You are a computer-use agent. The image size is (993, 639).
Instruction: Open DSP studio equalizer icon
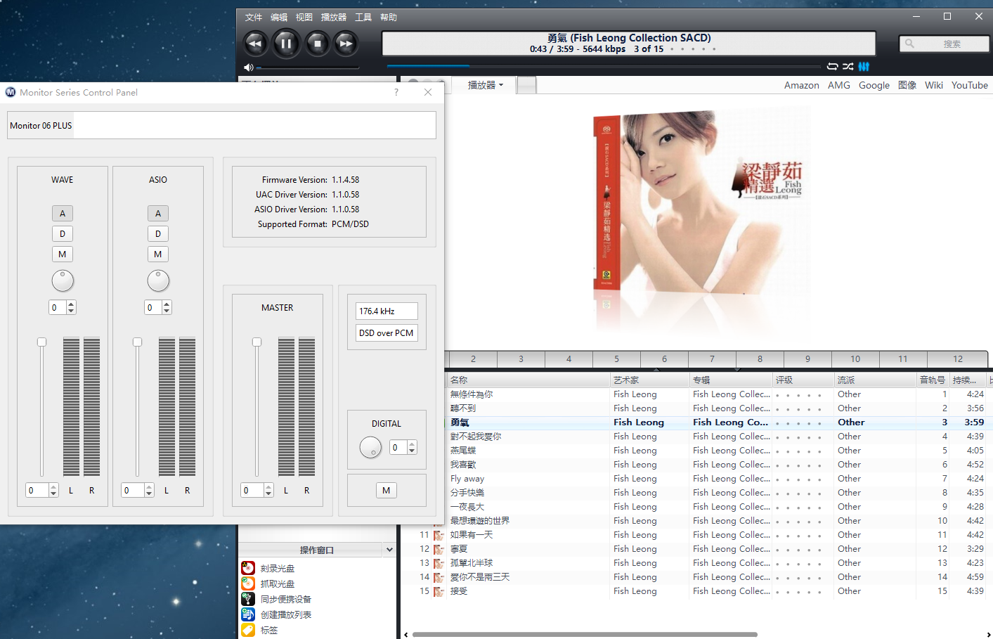[x=864, y=66]
